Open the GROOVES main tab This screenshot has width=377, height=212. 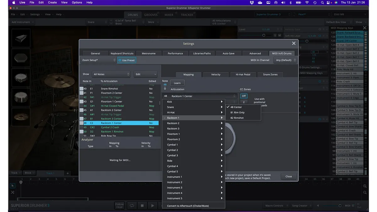tap(151, 15)
